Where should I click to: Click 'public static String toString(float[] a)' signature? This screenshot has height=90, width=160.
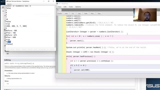[19, 63]
